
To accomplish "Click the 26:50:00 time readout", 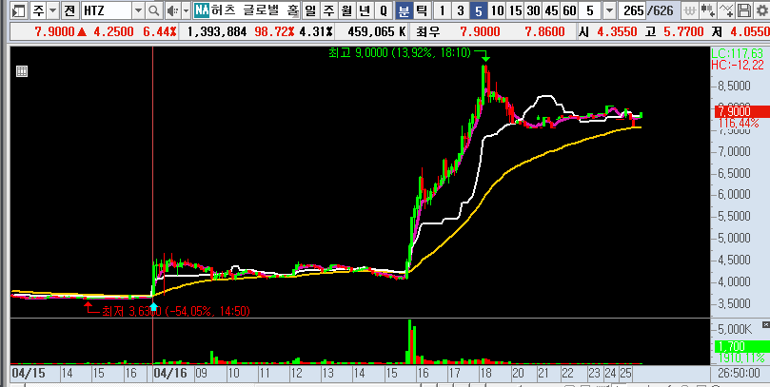I will (x=740, y=374).
